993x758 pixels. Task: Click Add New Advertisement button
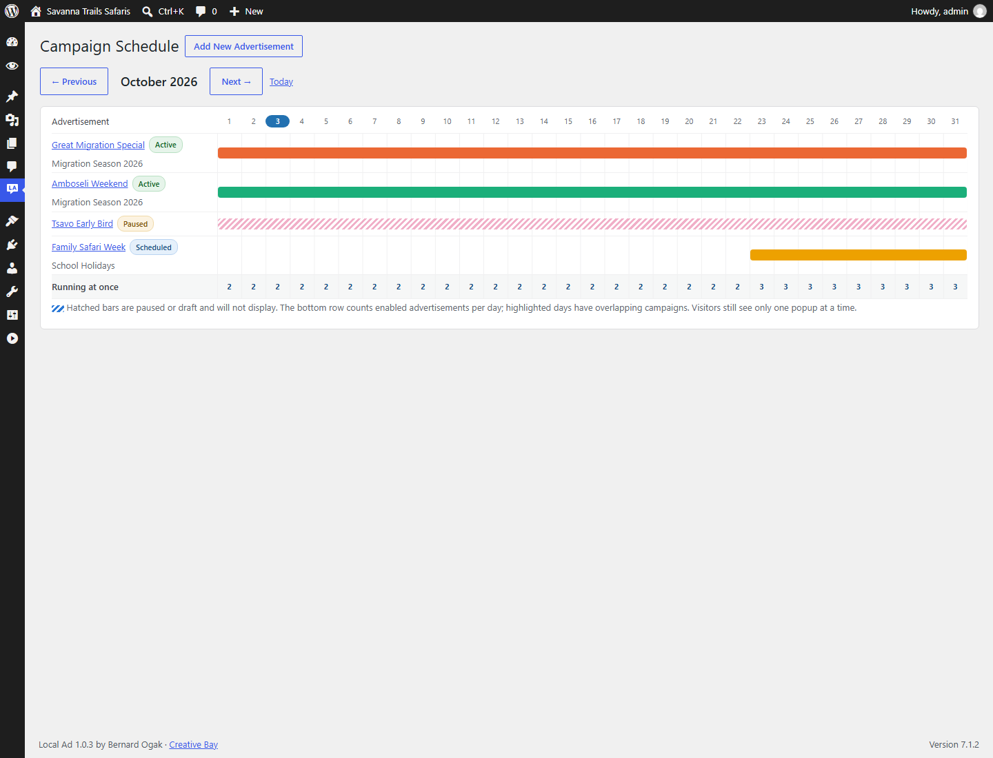(243, 46)
